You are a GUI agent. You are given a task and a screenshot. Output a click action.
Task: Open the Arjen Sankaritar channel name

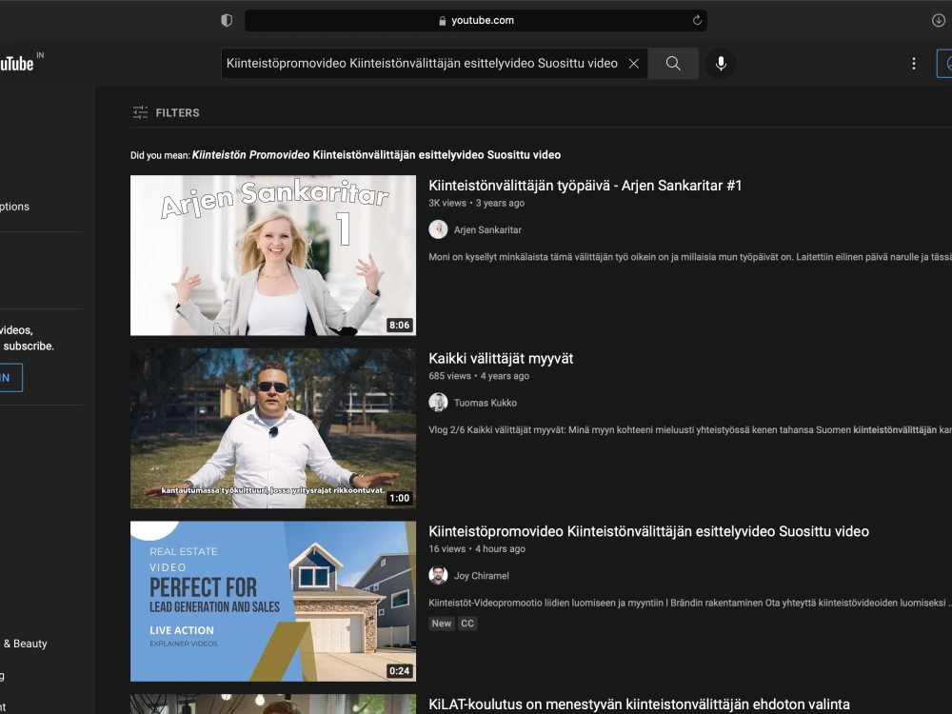487,229
